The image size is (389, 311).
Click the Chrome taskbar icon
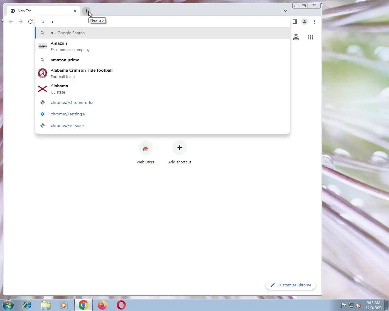(x=84, y=305)
